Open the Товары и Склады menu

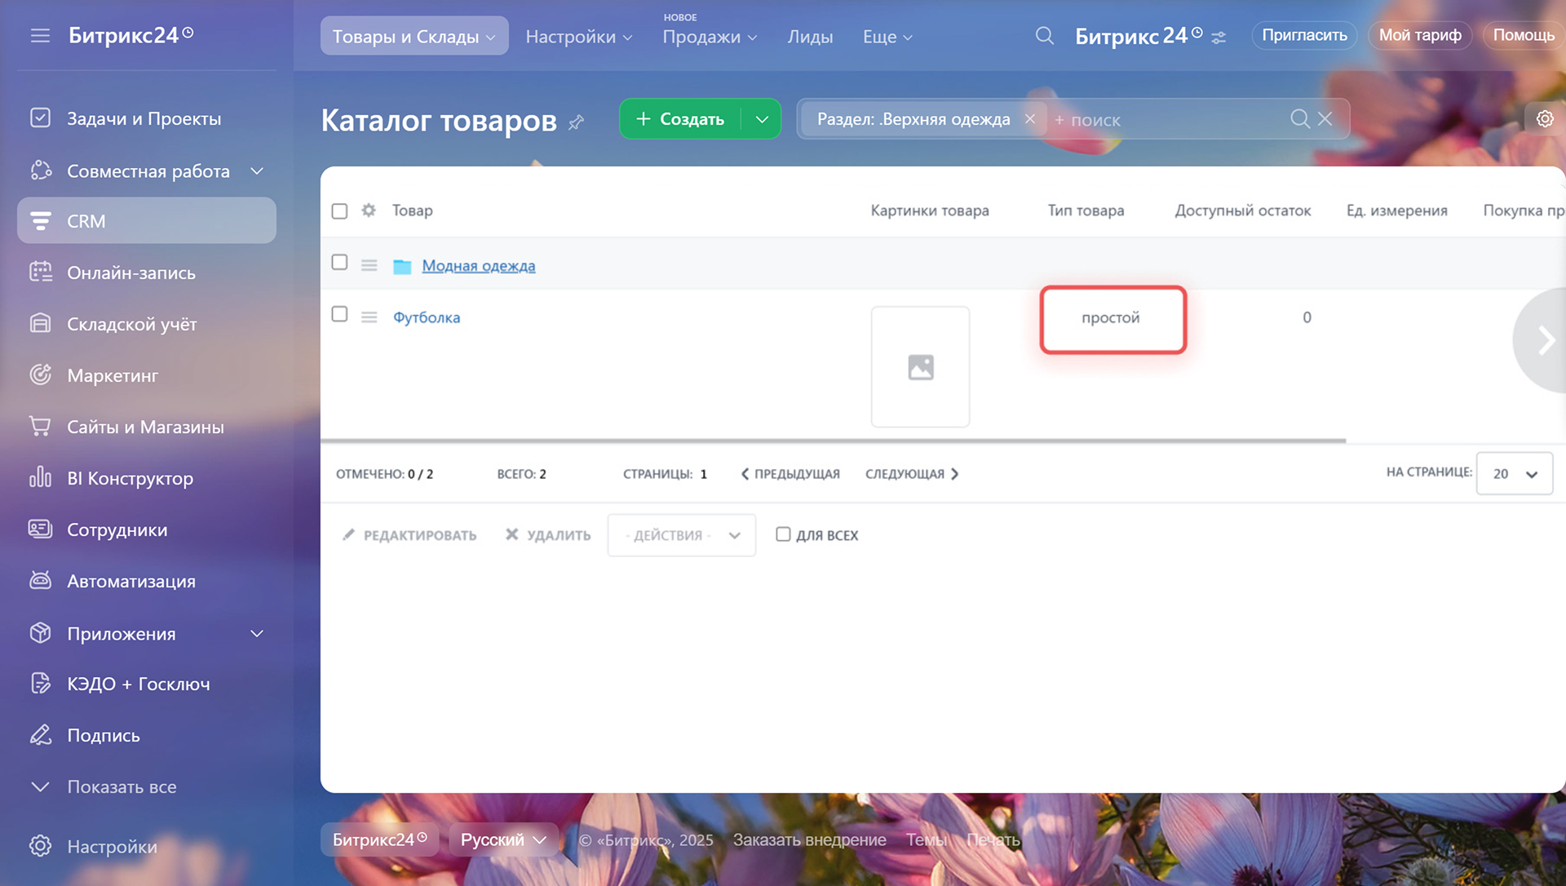pyautogui.click(x=414, y=37)
